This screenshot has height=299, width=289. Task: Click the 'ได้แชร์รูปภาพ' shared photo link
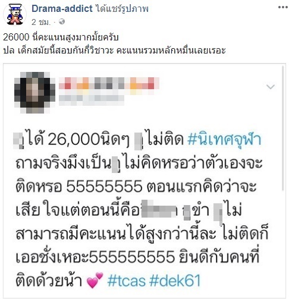(x=121, y=9)
